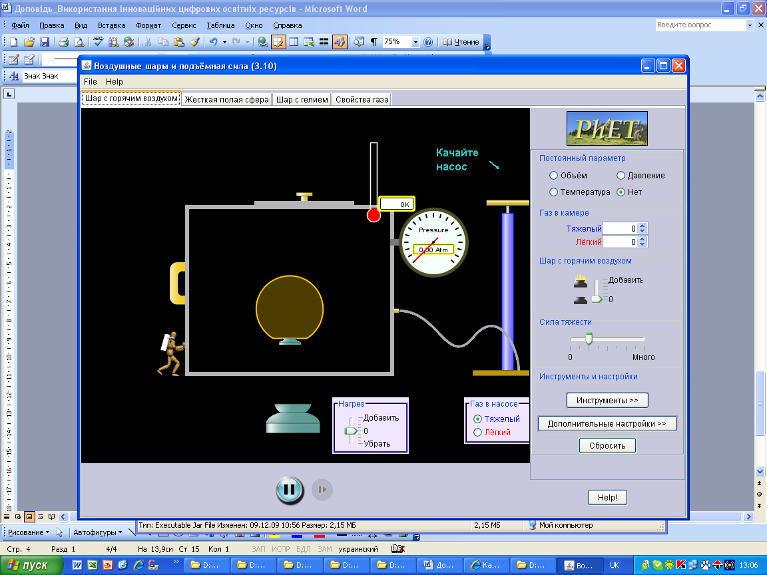Open File menu in simulation window
The image size is (767, 575).
coord(91,82)
